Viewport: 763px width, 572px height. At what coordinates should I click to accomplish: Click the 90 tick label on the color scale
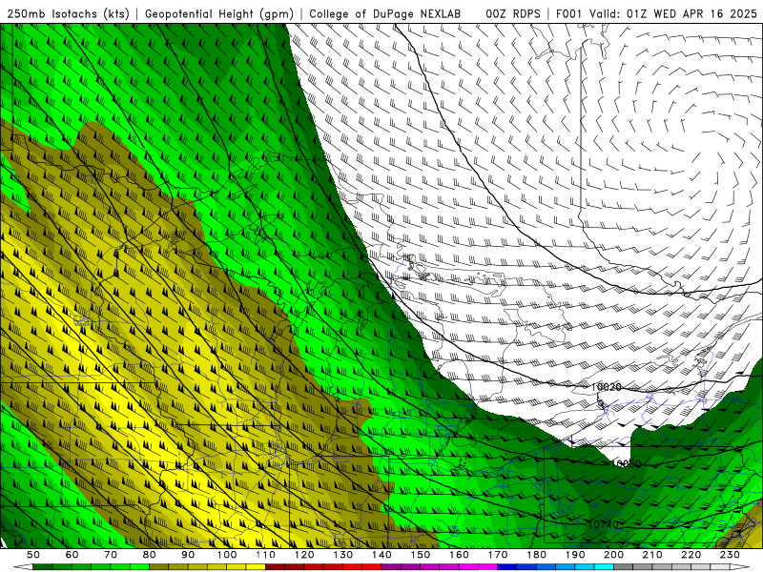coord(188,555)
